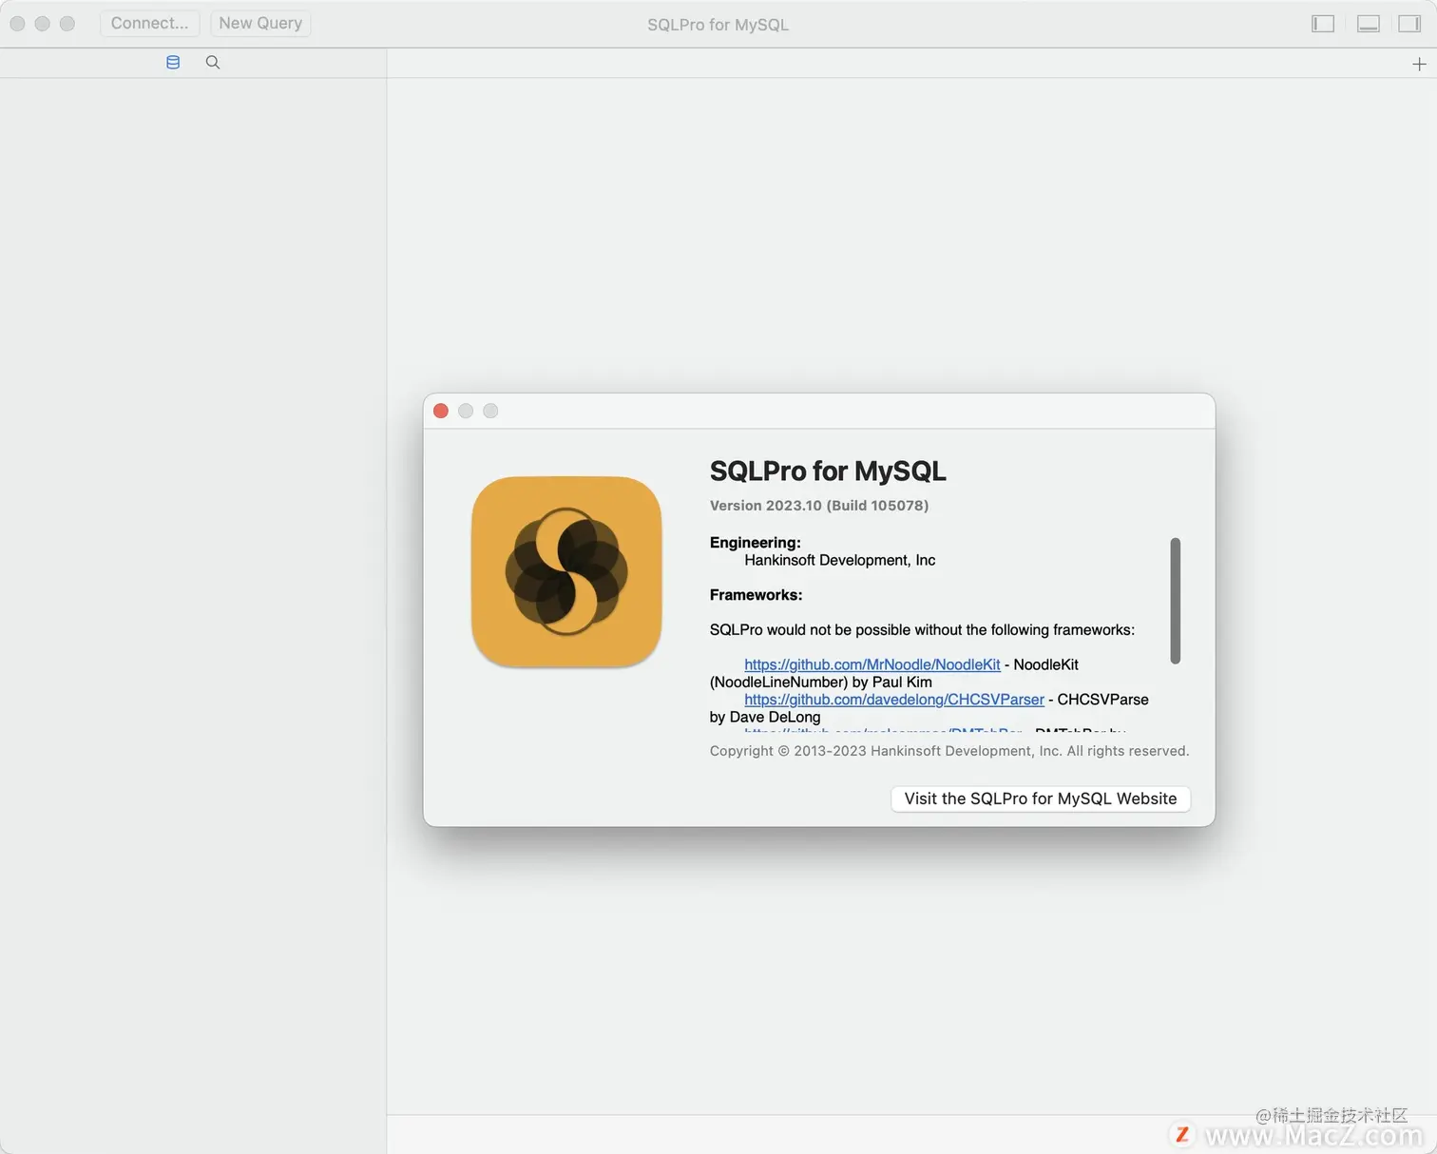The height and width of the screenshot is (1154, 1437).
Task: Click the Version 2023.10 (Build 105078) text
Action: 819,506
